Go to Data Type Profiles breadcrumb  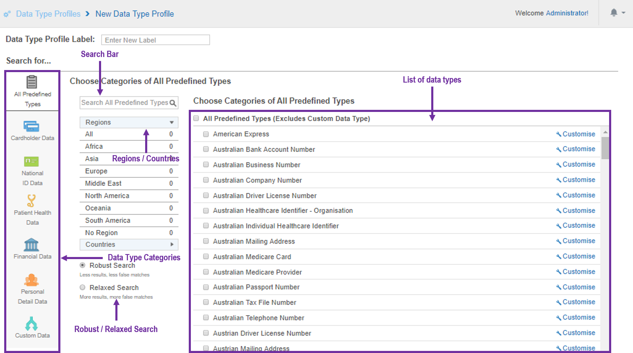pos(48,14)
